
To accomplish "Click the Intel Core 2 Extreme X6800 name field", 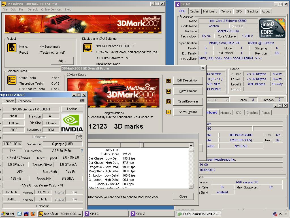I will point(228,21).
